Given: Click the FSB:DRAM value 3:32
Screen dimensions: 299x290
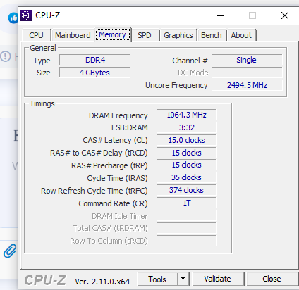Looking at the screenshot, I should point(187,127).
